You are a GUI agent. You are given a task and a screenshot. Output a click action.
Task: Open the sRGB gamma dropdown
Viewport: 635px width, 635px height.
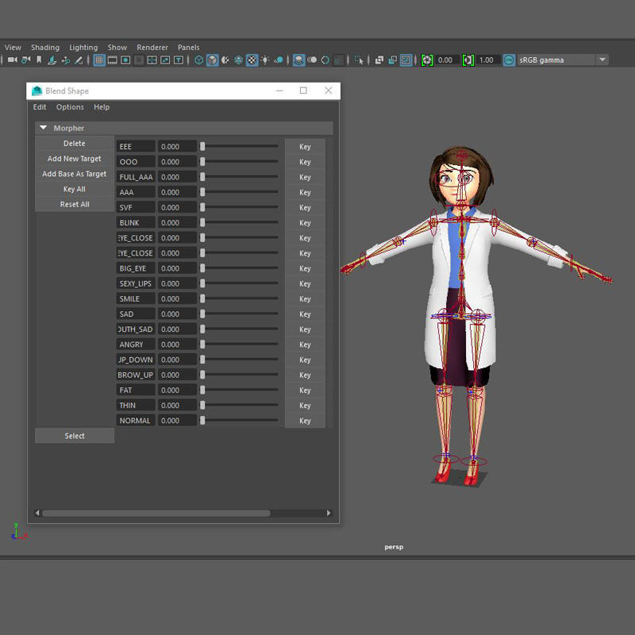563,60
